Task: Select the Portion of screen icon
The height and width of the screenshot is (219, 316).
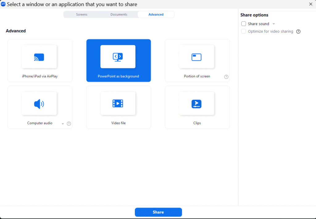Action: (197, 57)
